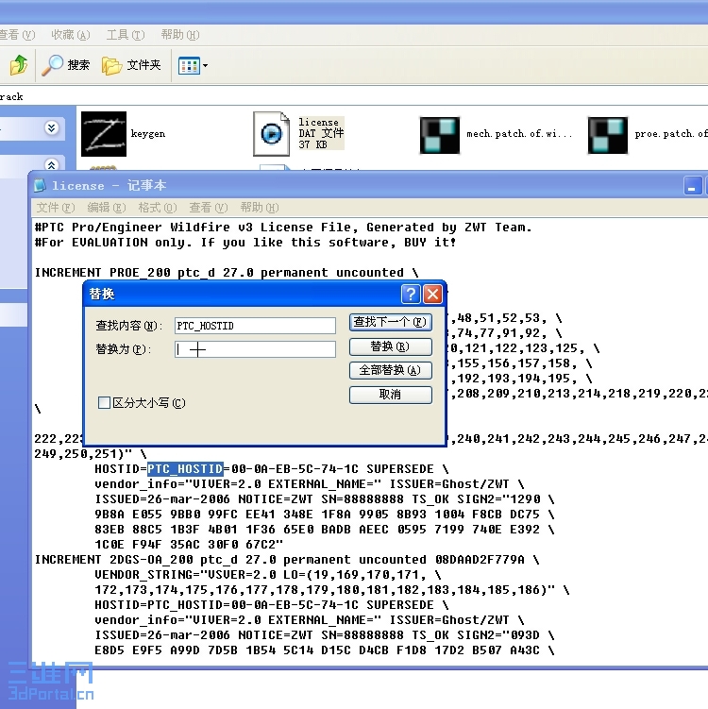Viewport: 708px width, 709px height.
Task: Click the 替换为 replace-with field
Action: coord(255,349)
